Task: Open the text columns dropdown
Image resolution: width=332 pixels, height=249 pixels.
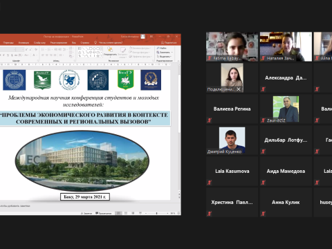Action: coord(62,55)
